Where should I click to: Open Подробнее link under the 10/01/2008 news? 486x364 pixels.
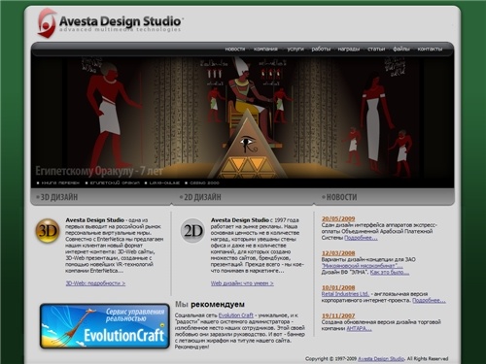pos(429,300)
